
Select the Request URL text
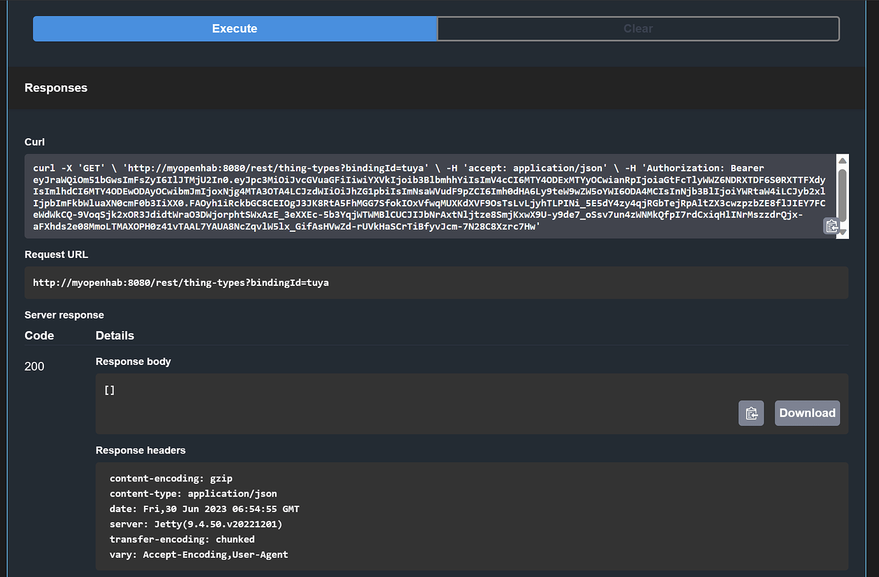[182, 282]
